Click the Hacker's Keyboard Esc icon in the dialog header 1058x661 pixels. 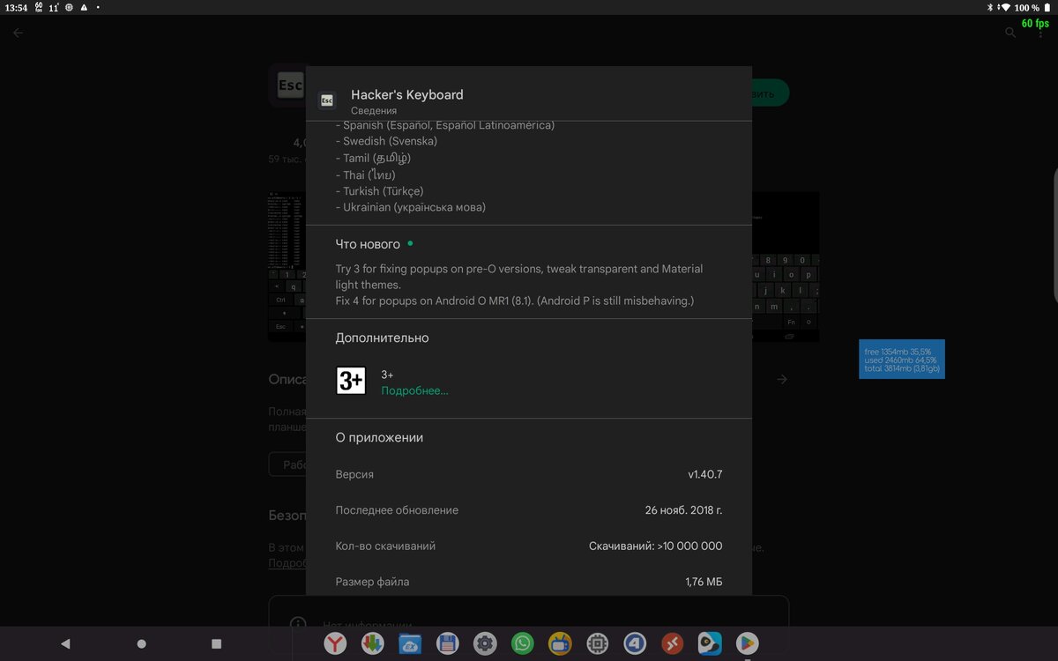point(327,100)
